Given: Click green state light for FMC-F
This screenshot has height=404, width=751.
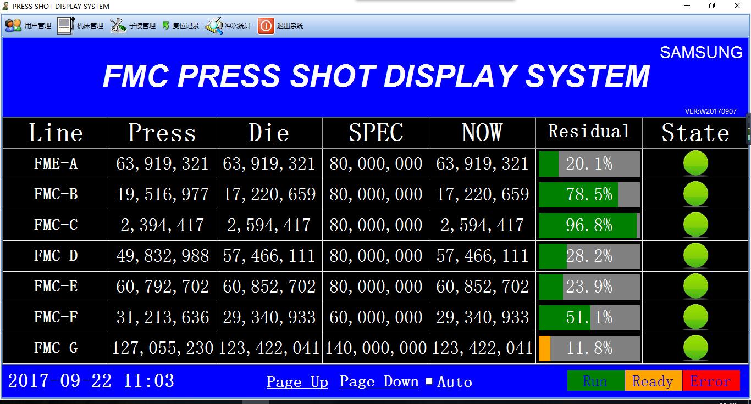Looking at the screenshot, I should point(695,317).
